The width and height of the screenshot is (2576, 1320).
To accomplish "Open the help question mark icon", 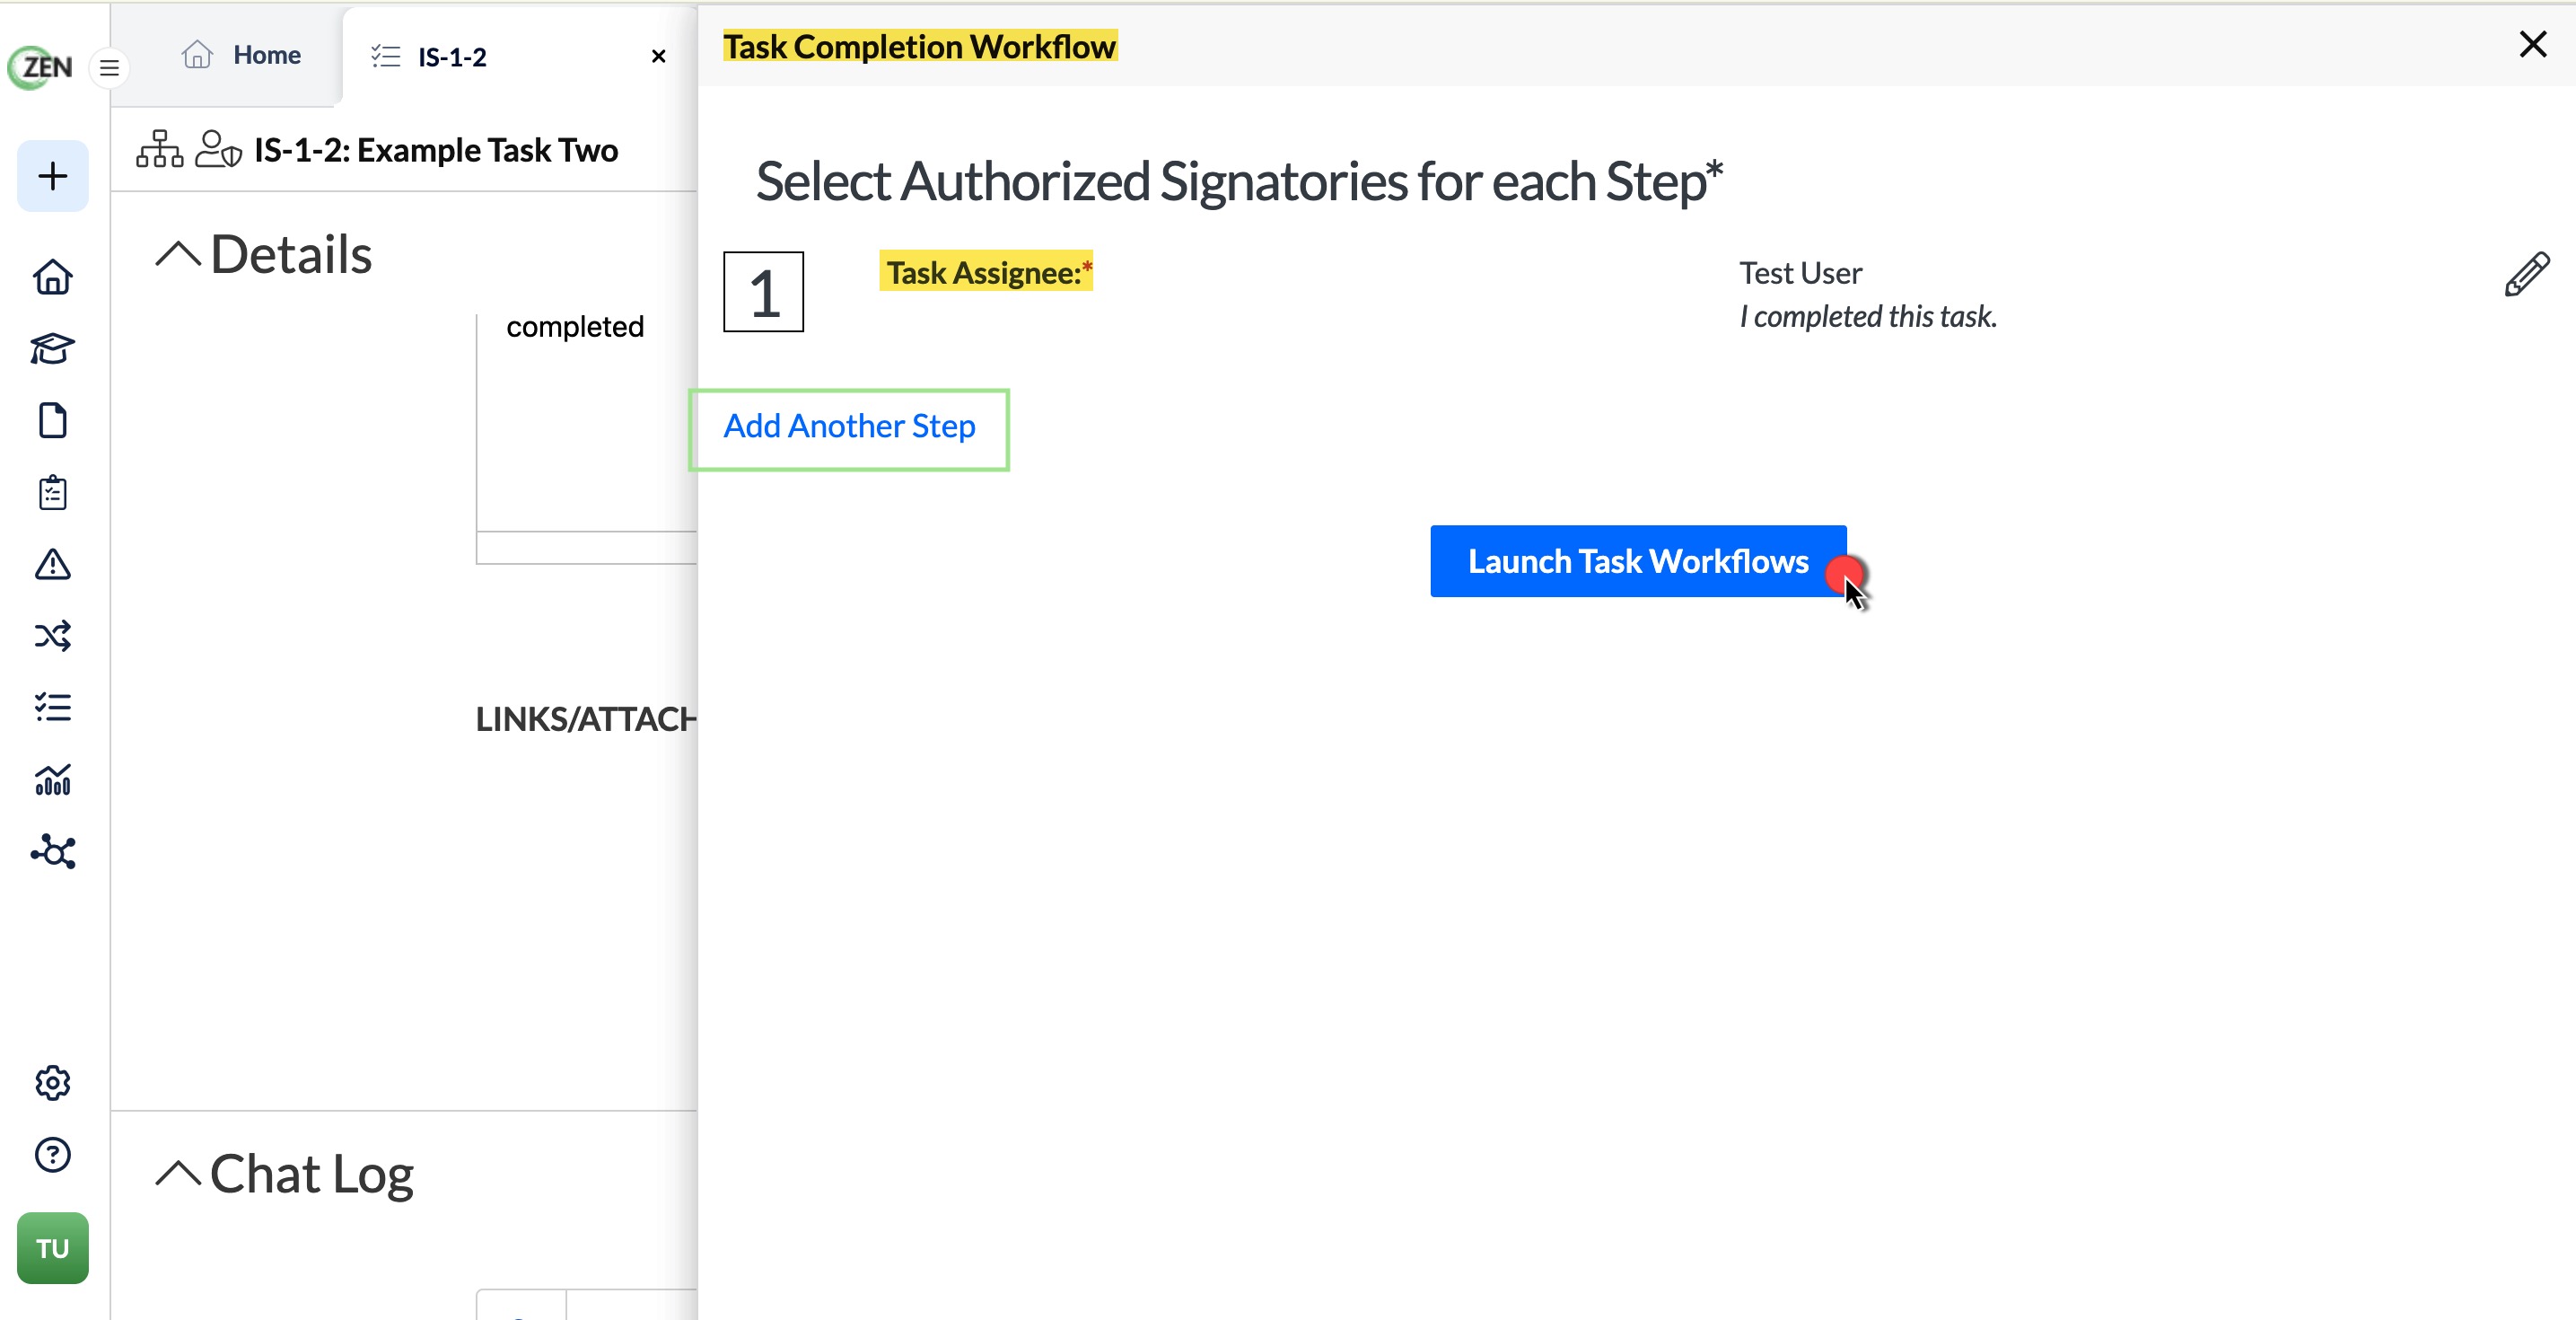I will [x=52, y=1155].
